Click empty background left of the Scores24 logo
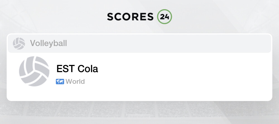The height and width of the screenshot is (124, 279). pos(56,17)
